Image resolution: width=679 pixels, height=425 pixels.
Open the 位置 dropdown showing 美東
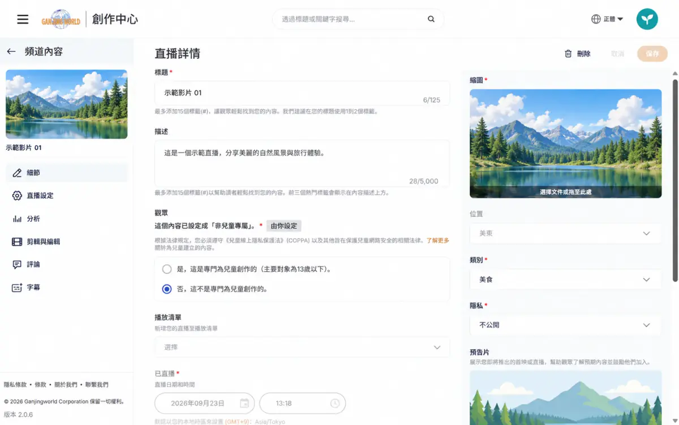pyautogui.click(x=565, y=233)
